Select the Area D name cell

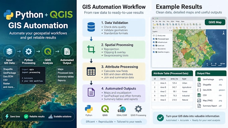[x=163, y=96]
